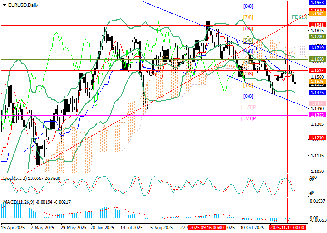Click the [5/8] Murrey level label
Screen dimensions: 327x233
[x=248, y=40]
